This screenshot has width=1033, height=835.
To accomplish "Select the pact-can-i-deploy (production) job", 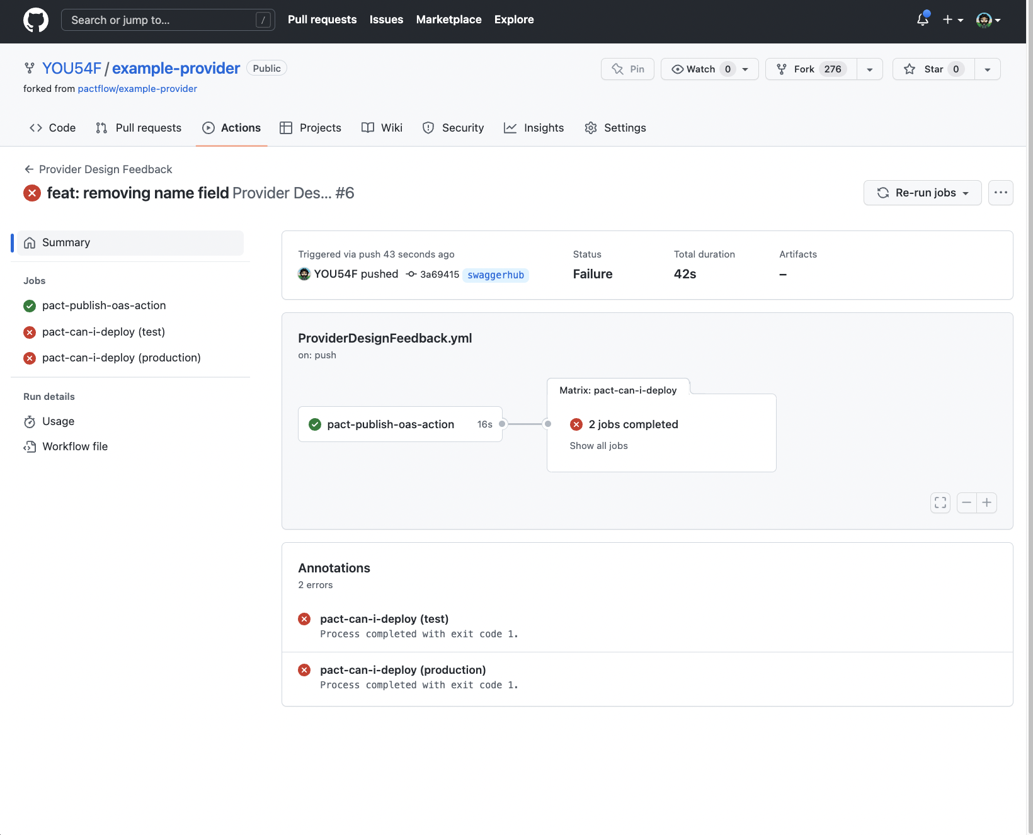I will [121, 358].
